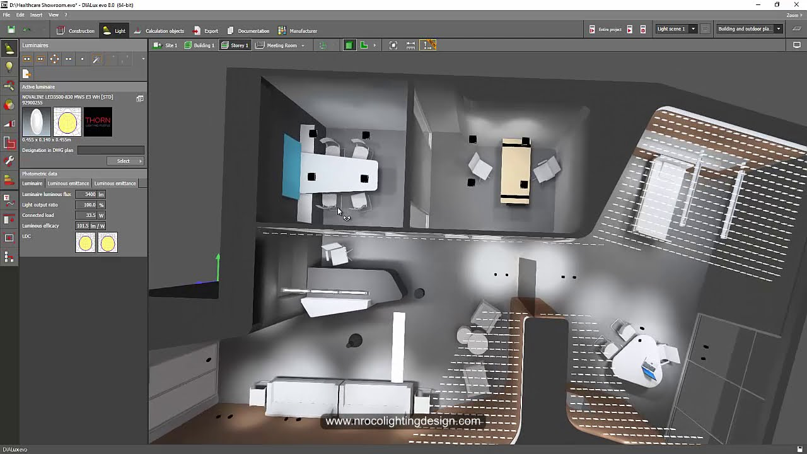807x454 pixels.
Task: Click the green Save project icon
Action: point(11,30)
